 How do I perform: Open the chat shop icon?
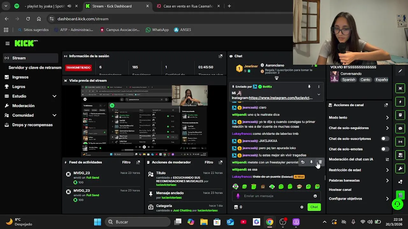pyautogui.click(x=236, y=207)
